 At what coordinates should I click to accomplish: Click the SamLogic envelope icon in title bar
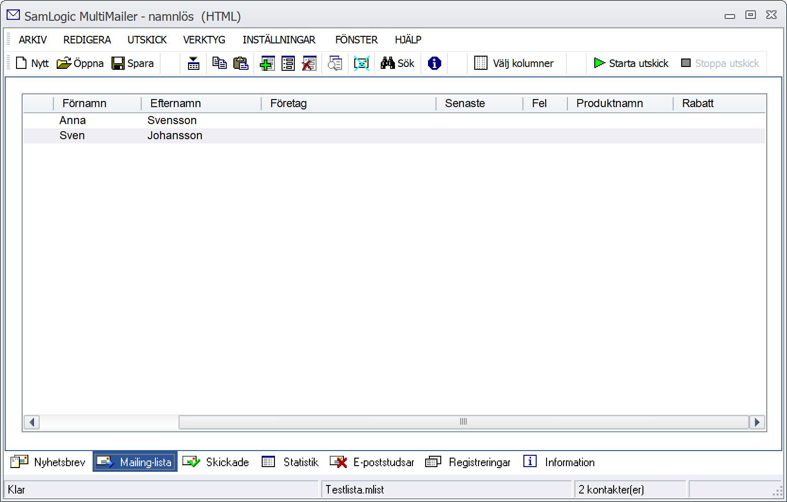[x=13, y=15]
